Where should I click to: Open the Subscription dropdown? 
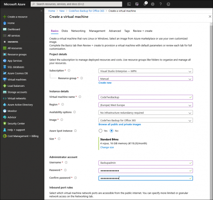(x=146, y=71)
